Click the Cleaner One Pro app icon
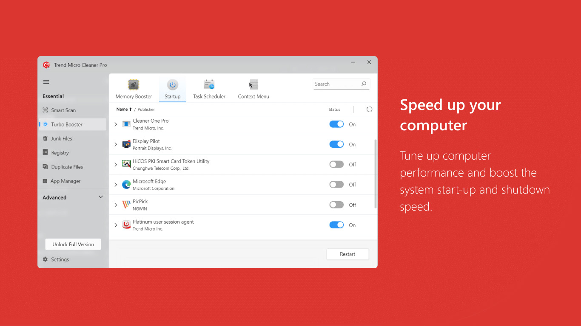This screenshot has height=326, width=581. pos(126,124)
